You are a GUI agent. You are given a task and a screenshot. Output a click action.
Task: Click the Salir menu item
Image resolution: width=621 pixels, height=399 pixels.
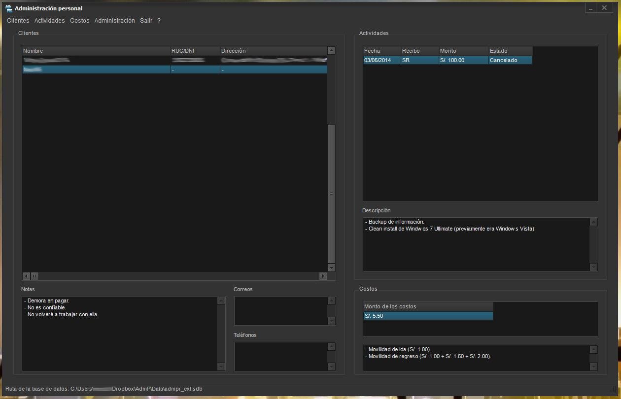tap(146, 21)
